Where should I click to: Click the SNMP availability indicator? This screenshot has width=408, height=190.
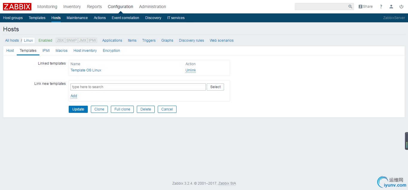click(71, 41)
